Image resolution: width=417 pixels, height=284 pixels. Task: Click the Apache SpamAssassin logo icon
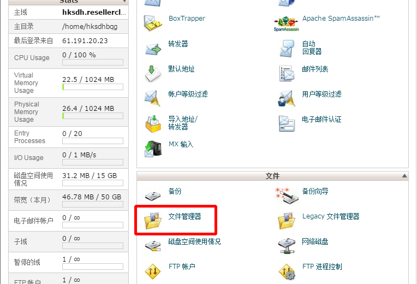pos(286,23)
